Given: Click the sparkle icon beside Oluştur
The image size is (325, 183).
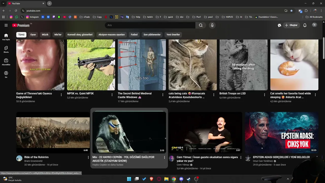Looking at the screenshot, I should [x=280, y=25].
